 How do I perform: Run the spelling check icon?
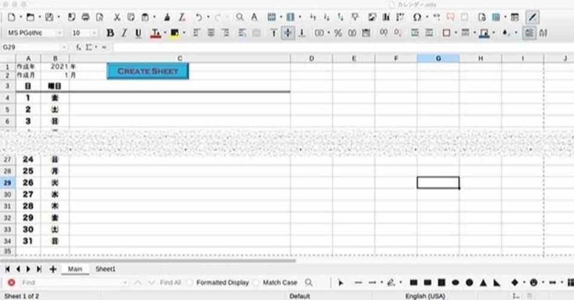(x=254, y=17)
